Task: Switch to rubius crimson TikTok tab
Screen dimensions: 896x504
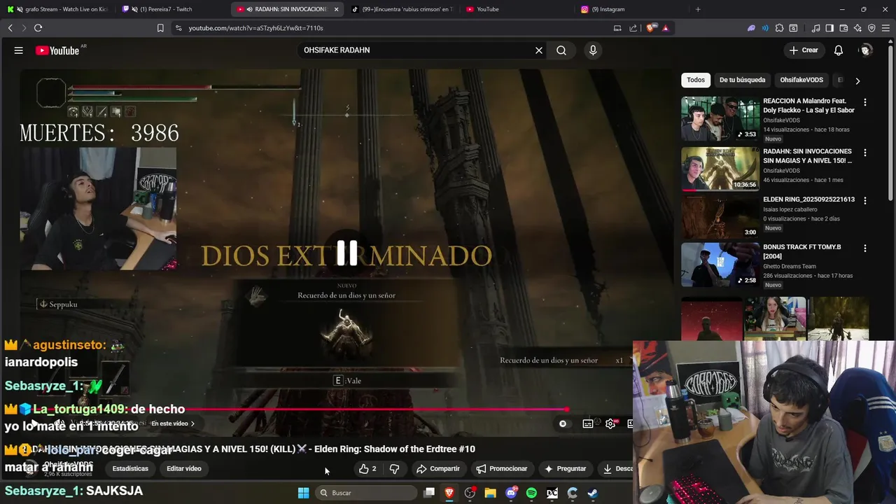Action: coord(402,9)
